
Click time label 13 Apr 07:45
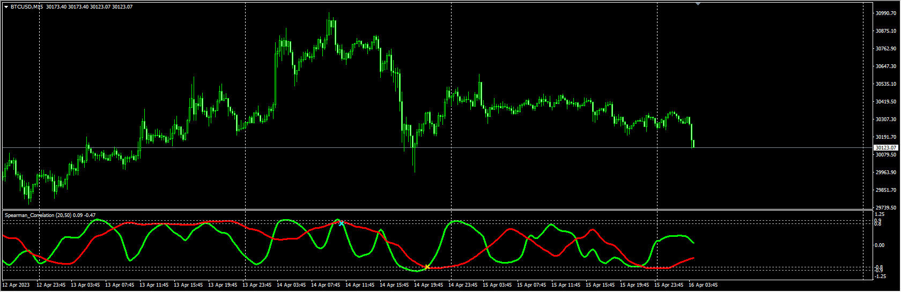click(120, 284)
